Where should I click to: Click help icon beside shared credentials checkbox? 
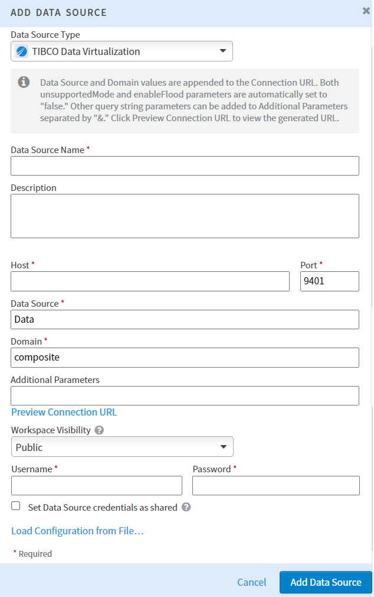tap(186, 507)
